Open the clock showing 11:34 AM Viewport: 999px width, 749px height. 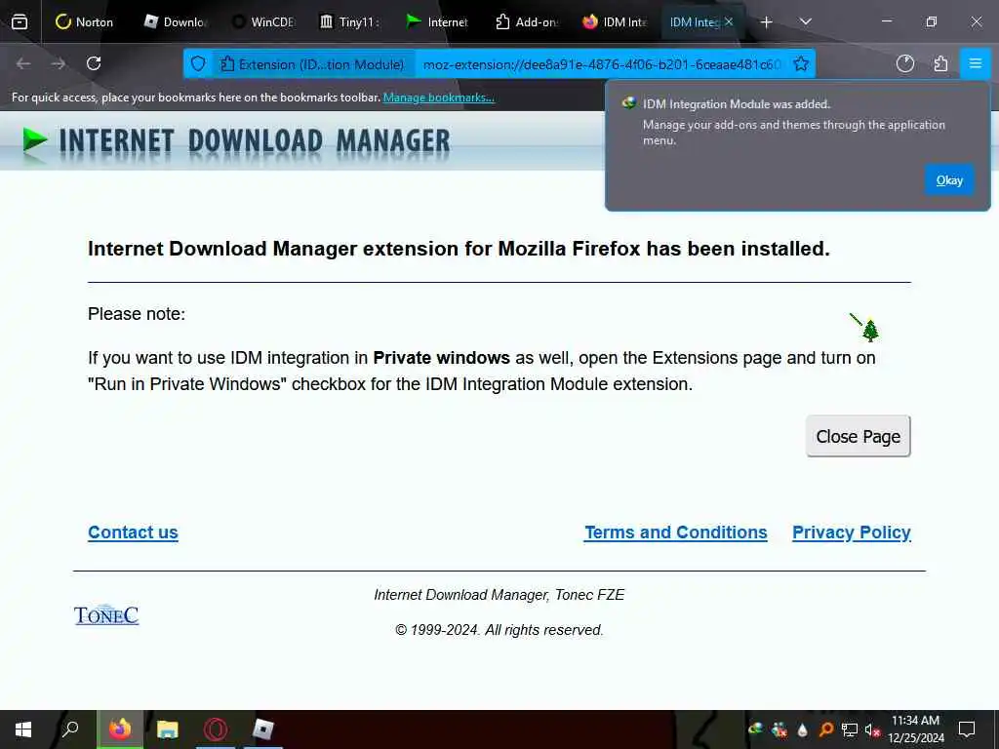(915, 729)
